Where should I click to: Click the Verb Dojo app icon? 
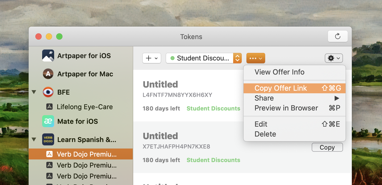click(48, 139)
